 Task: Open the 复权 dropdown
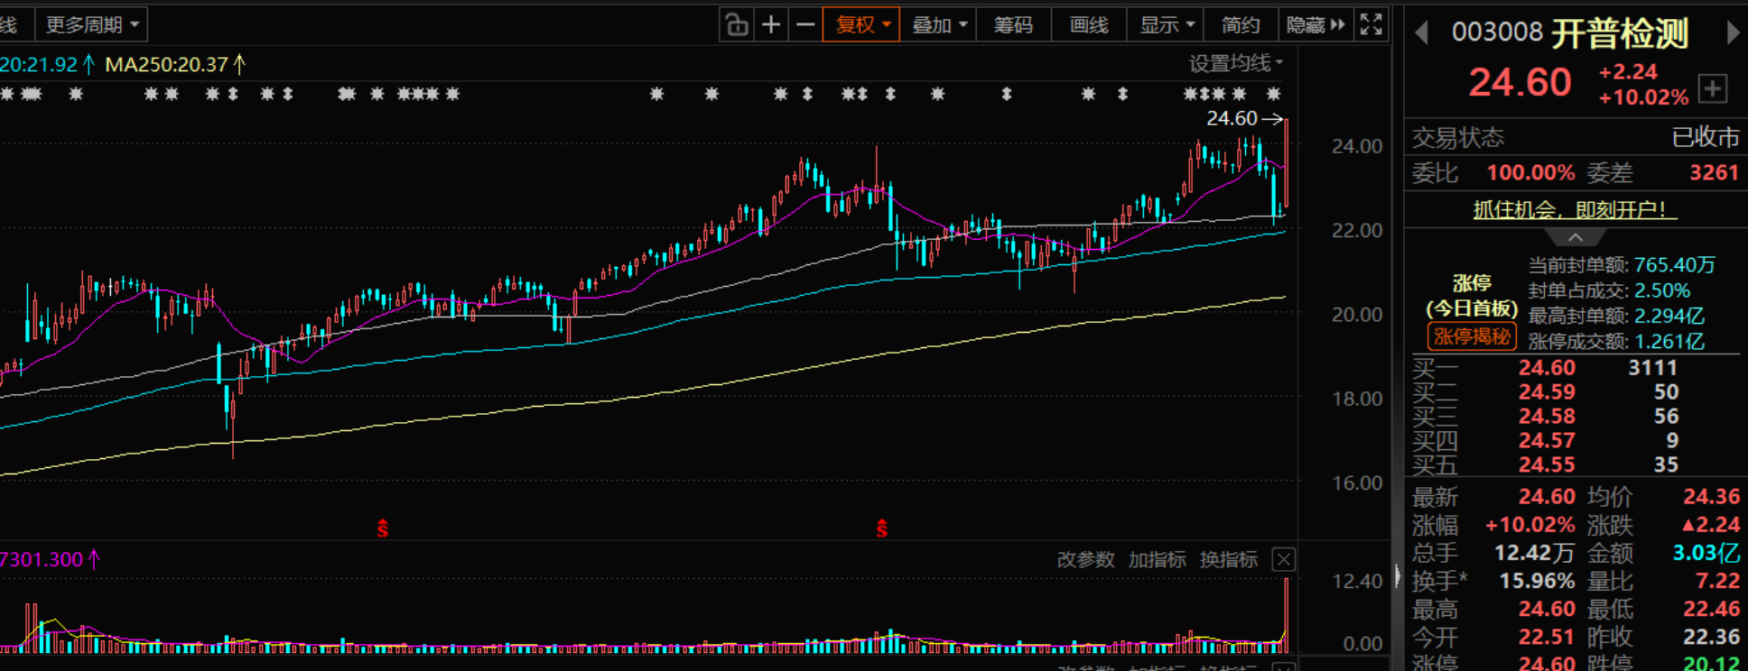coord(862,24)
